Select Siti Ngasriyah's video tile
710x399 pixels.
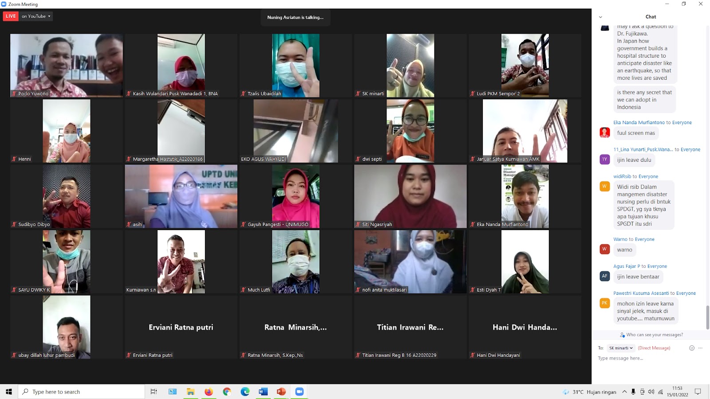410,196
